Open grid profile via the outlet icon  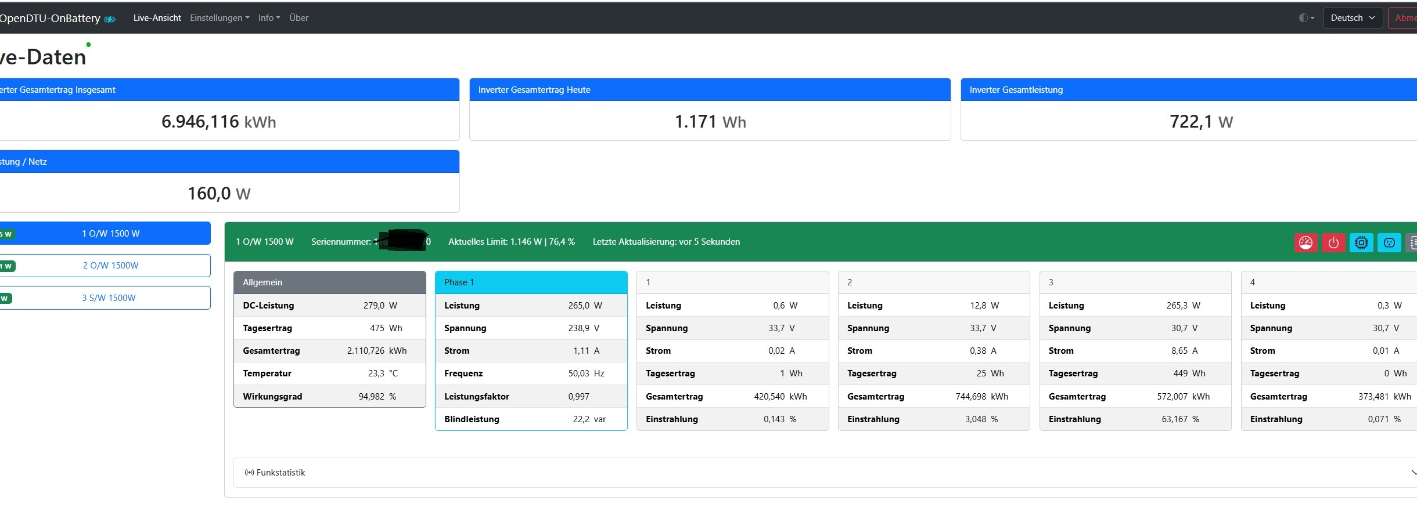pos(1389,242)
